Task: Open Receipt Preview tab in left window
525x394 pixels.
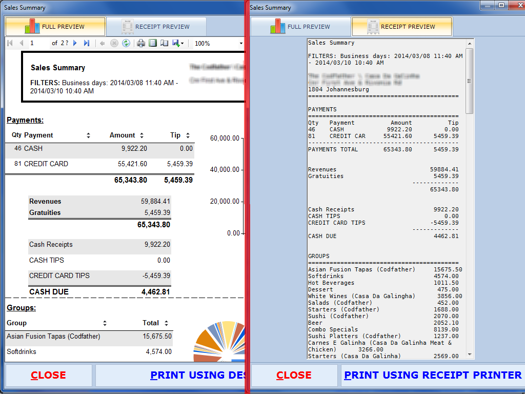Action: click(156, 27)
